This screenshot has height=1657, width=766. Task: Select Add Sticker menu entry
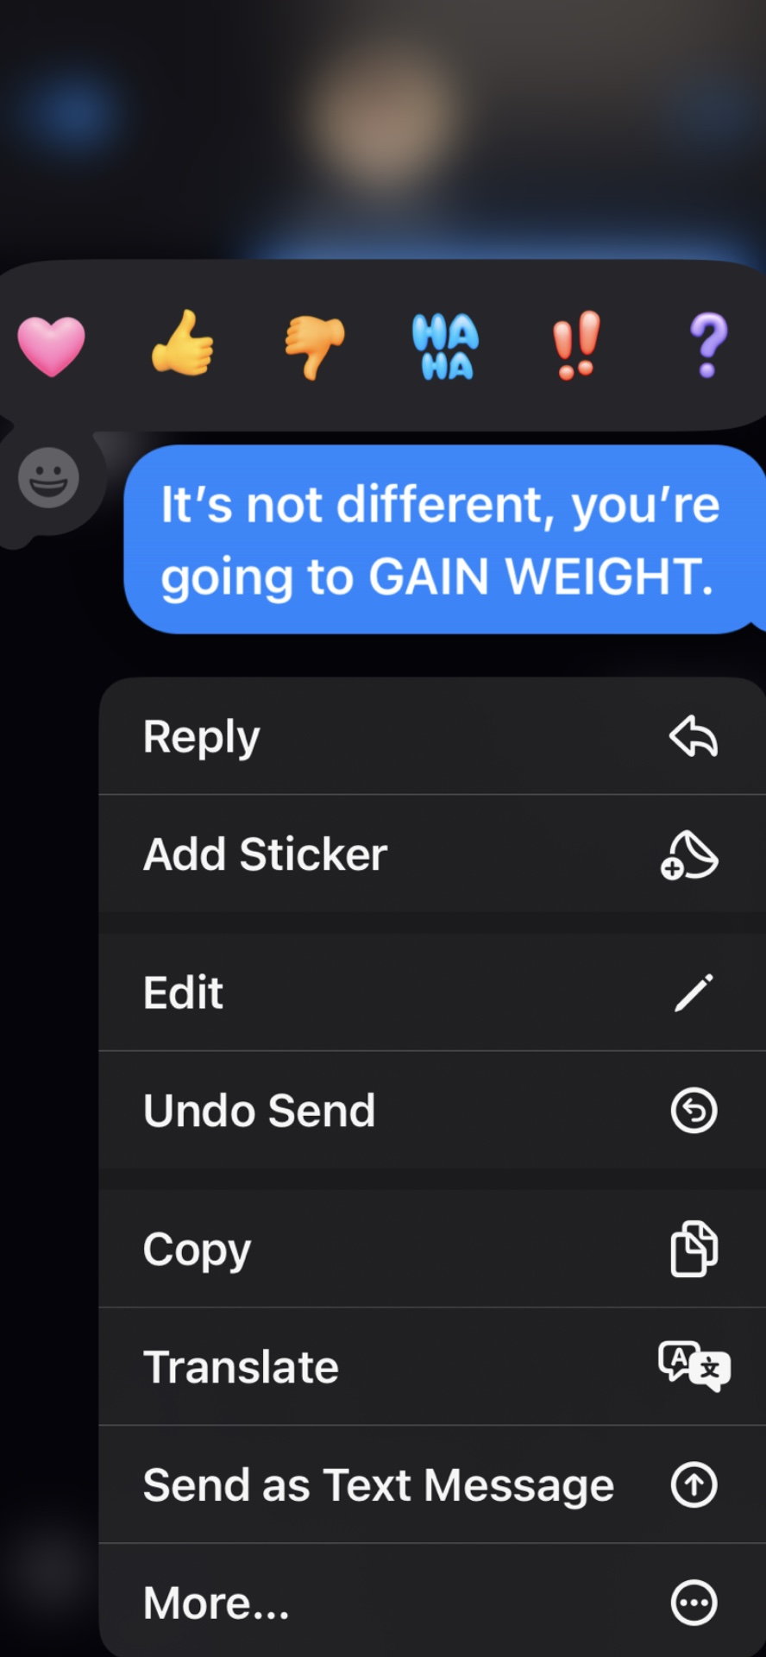pyautogui.click(x=432, y=854)
